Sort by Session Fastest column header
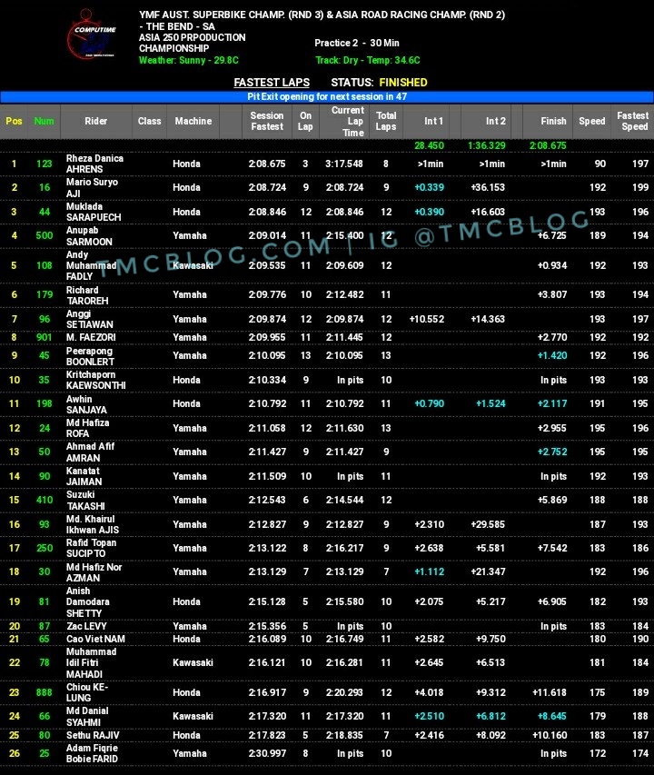The image size is (654, 775). [267, 121]
